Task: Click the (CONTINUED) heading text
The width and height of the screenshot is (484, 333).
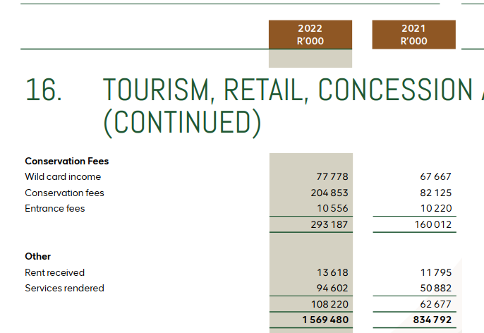Action: pos(182,122)
